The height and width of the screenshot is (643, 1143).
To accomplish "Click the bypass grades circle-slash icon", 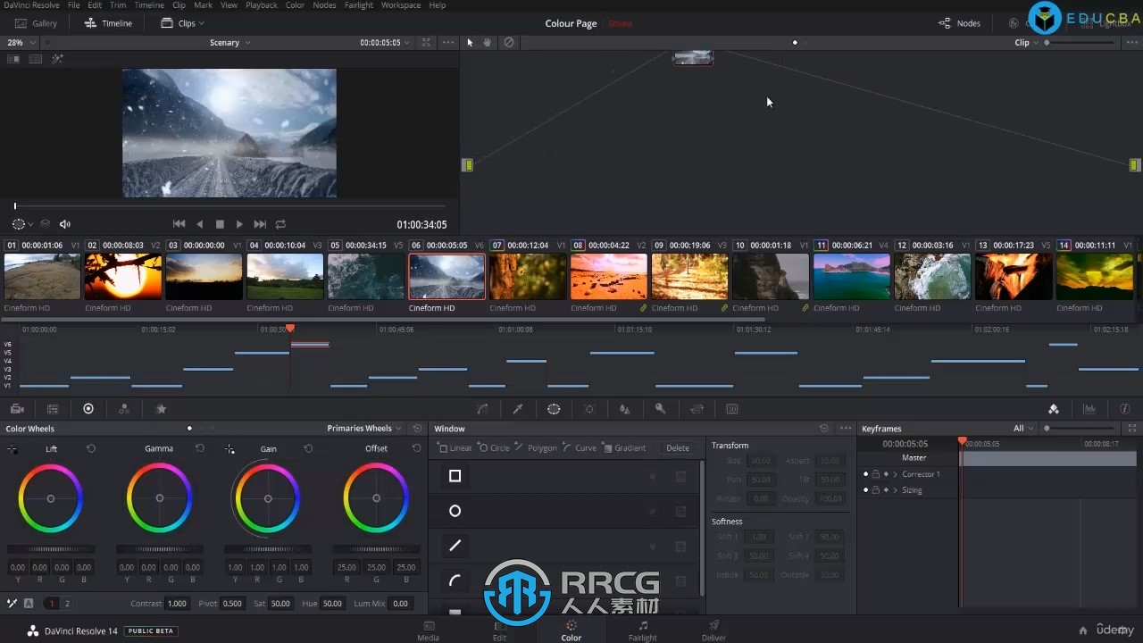I will [509, 42].
